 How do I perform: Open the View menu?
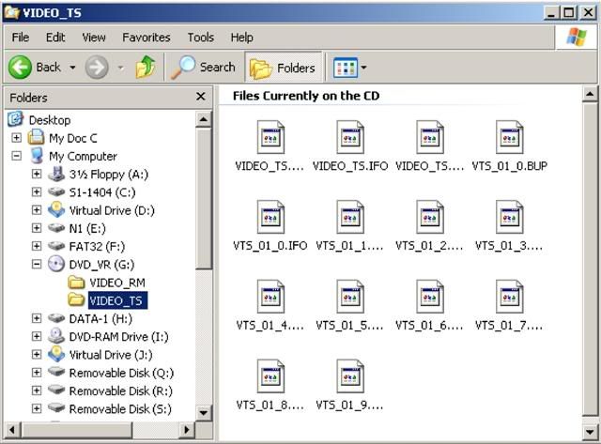(x=94, y=38)
